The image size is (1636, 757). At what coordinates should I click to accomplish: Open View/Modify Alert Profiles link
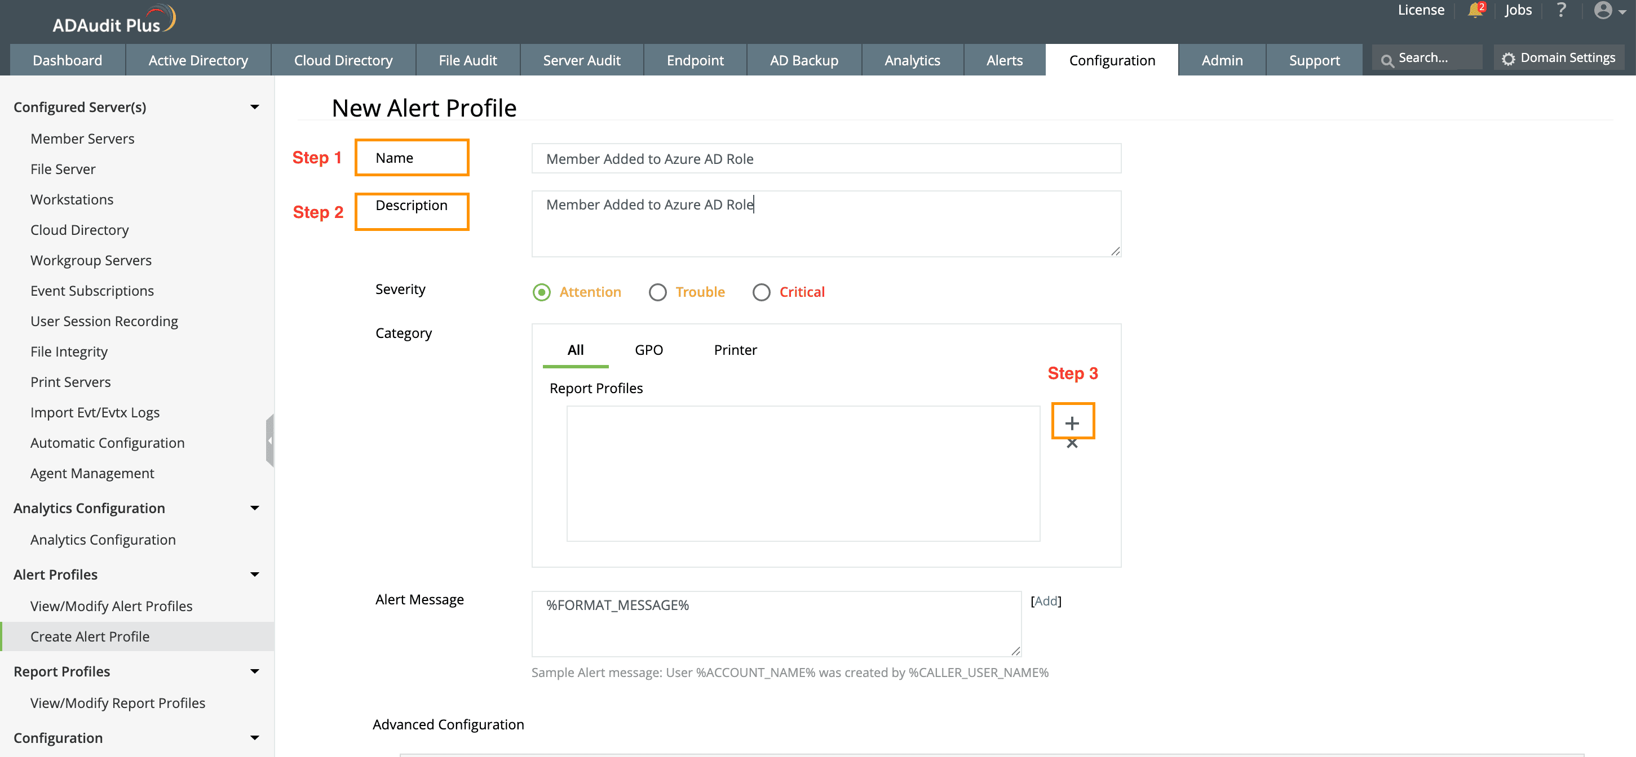(x=111, y=605)
